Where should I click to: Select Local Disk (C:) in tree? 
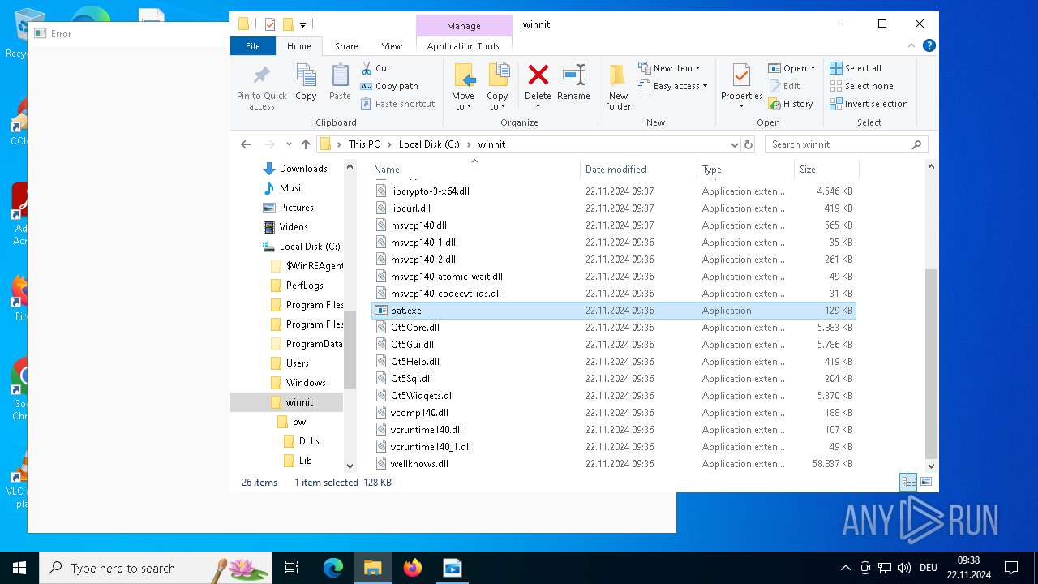click(309, 247)
